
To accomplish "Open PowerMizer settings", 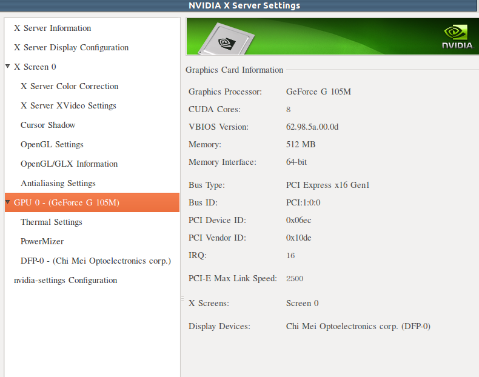I will 42,241.
